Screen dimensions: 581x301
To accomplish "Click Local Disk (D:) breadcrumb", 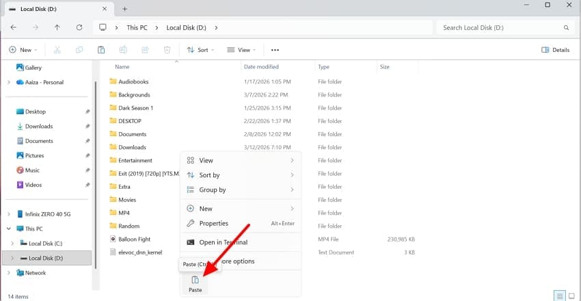I will [x=187, y=27].
